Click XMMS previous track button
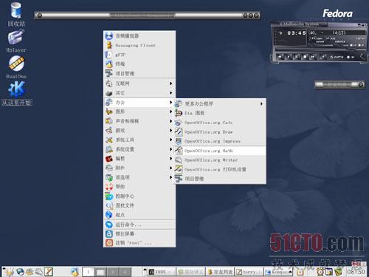 [280, 57]
